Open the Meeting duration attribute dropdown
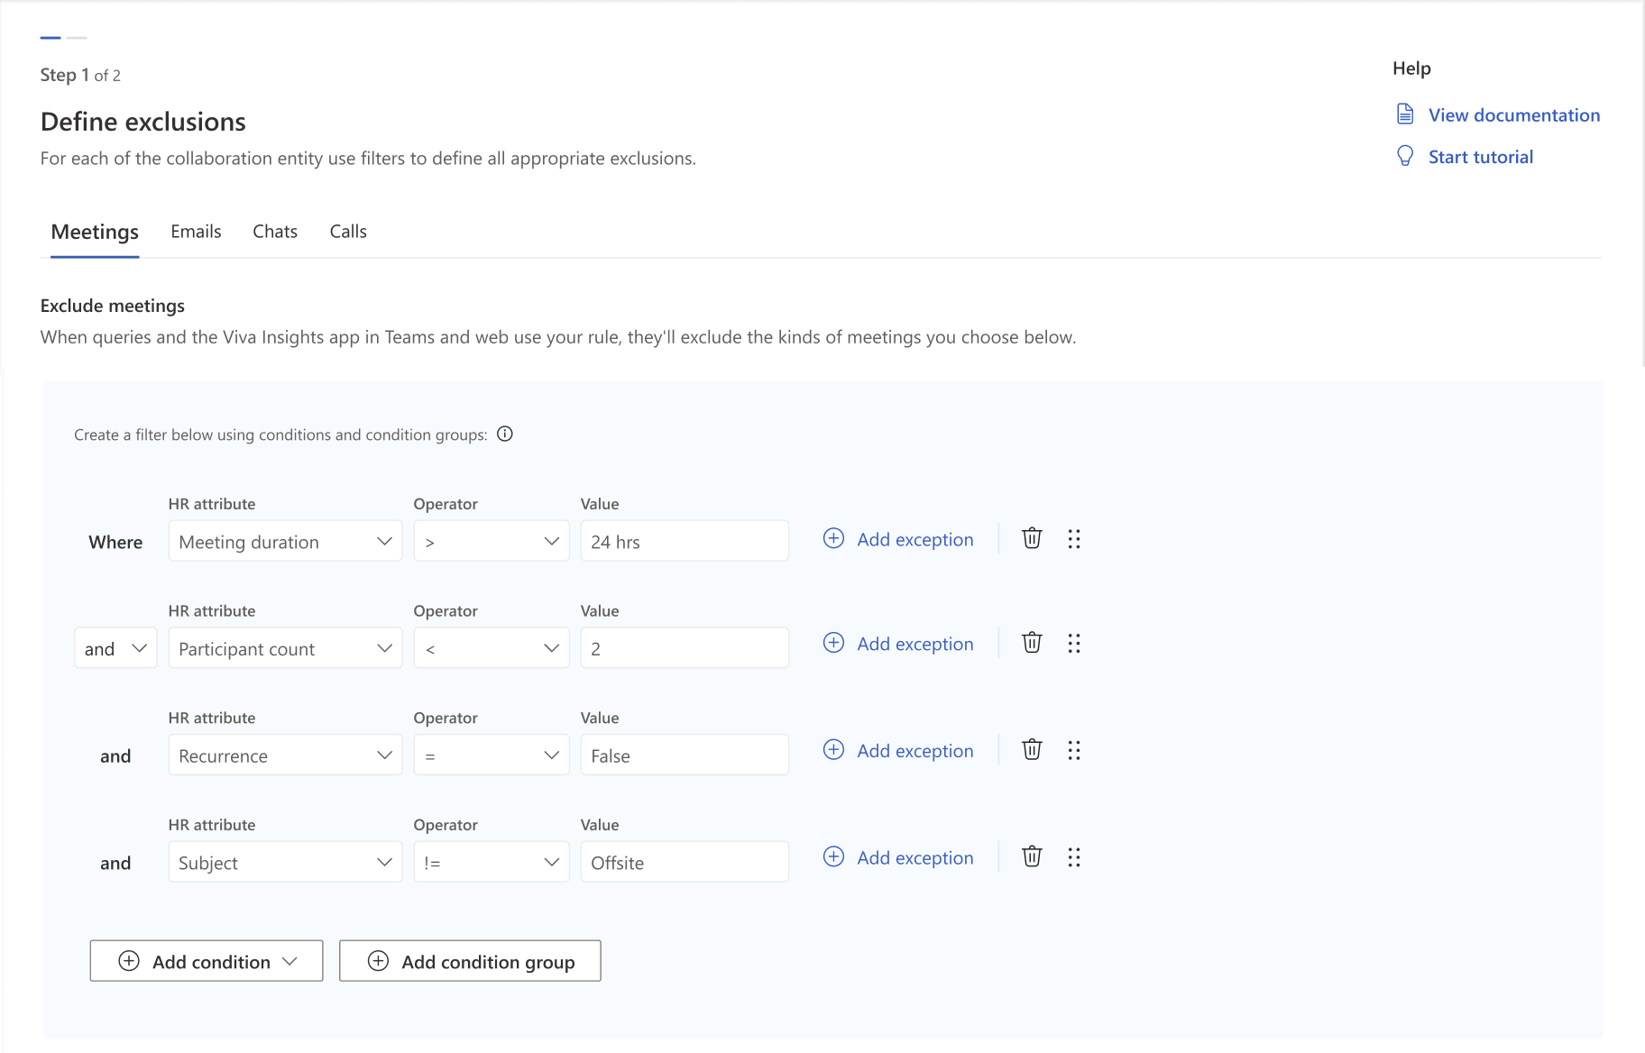Screen dimensions: 1645x1053 pyautogui.click(x=285, y=542)
